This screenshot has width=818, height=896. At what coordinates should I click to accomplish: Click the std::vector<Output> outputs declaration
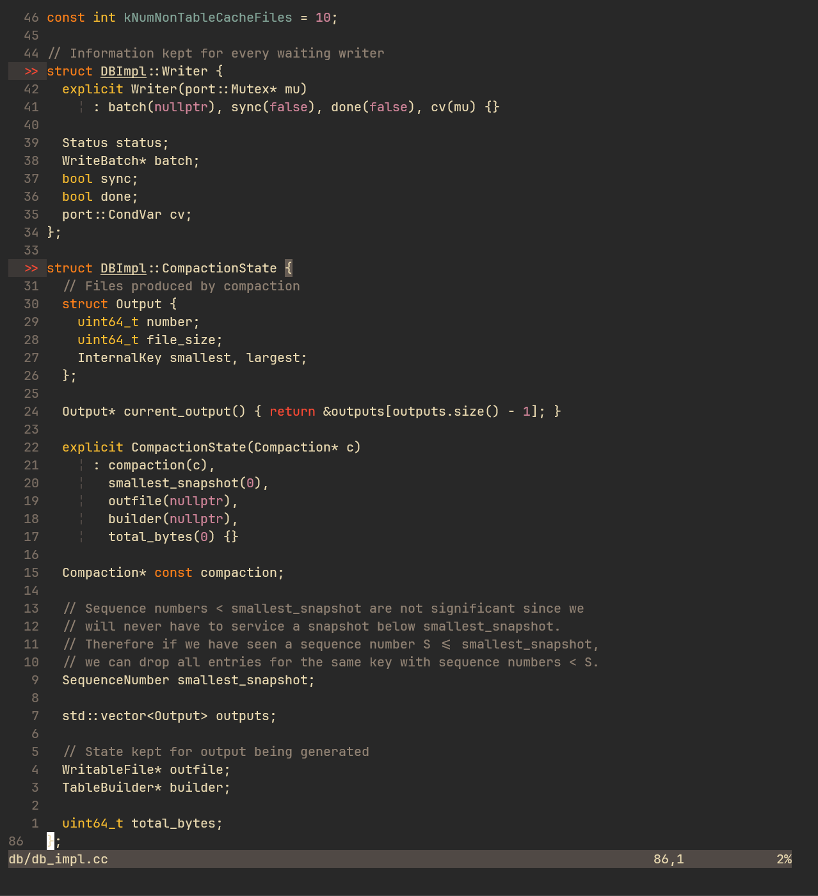pyautogui.click(x=168, y=716)
